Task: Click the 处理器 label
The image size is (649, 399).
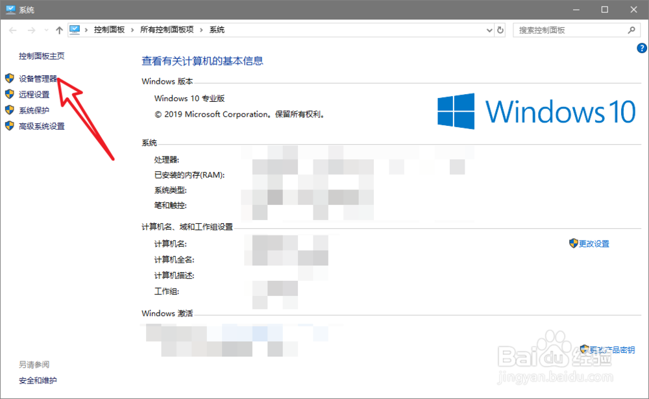Action: (x=167, y=160)
